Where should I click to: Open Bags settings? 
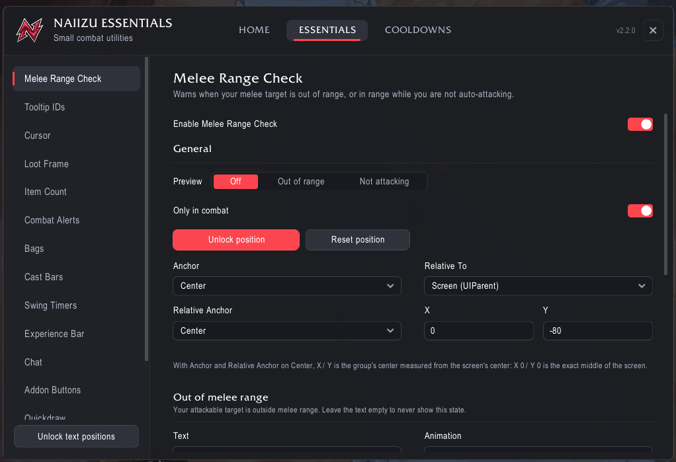[76, 249]
